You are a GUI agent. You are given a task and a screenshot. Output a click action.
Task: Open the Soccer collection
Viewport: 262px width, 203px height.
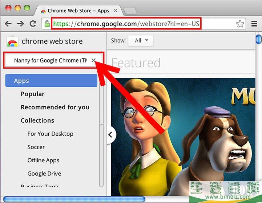pyautogui.click(x=36, y=147)
